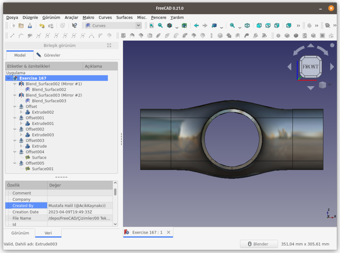Click the Refresh document icon
This screenshot has height=253, width=340.
point(63,25)
